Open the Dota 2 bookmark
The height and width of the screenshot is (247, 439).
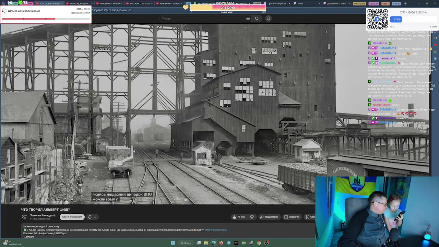[x=385, y=3]
